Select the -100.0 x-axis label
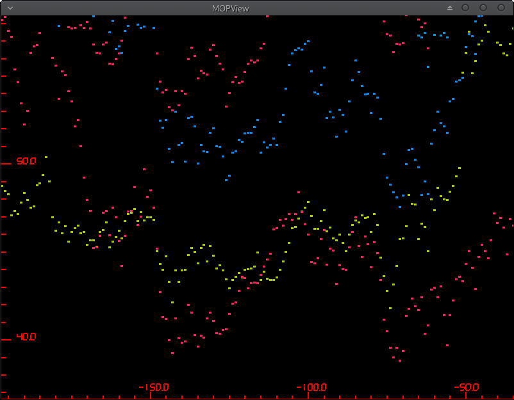514x400 pixels. [x=311, y=387]
